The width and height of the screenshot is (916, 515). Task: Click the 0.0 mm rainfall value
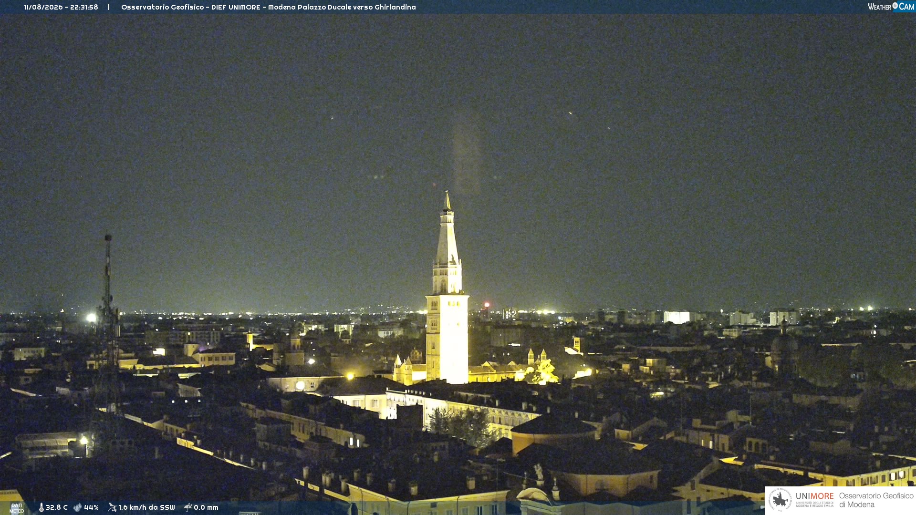click(206, 507)
